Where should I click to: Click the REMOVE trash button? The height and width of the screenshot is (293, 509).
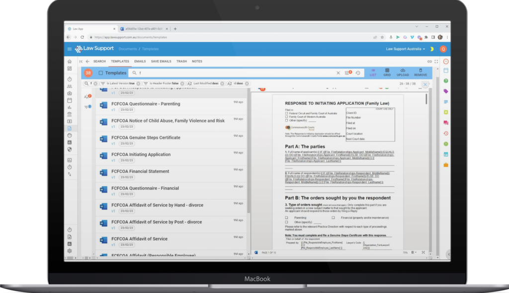pyautogui.click(x=421, y=73)
